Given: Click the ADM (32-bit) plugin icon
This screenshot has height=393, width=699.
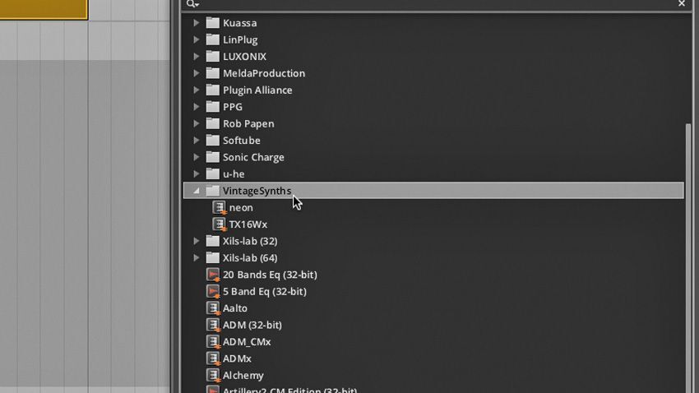Looking at the screenshot, I should [213, 326].
